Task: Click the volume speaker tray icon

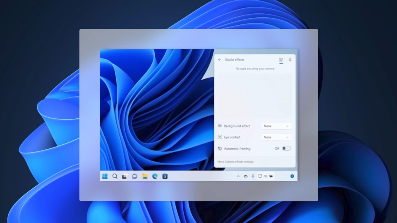Action: click(x=265, y=176)
